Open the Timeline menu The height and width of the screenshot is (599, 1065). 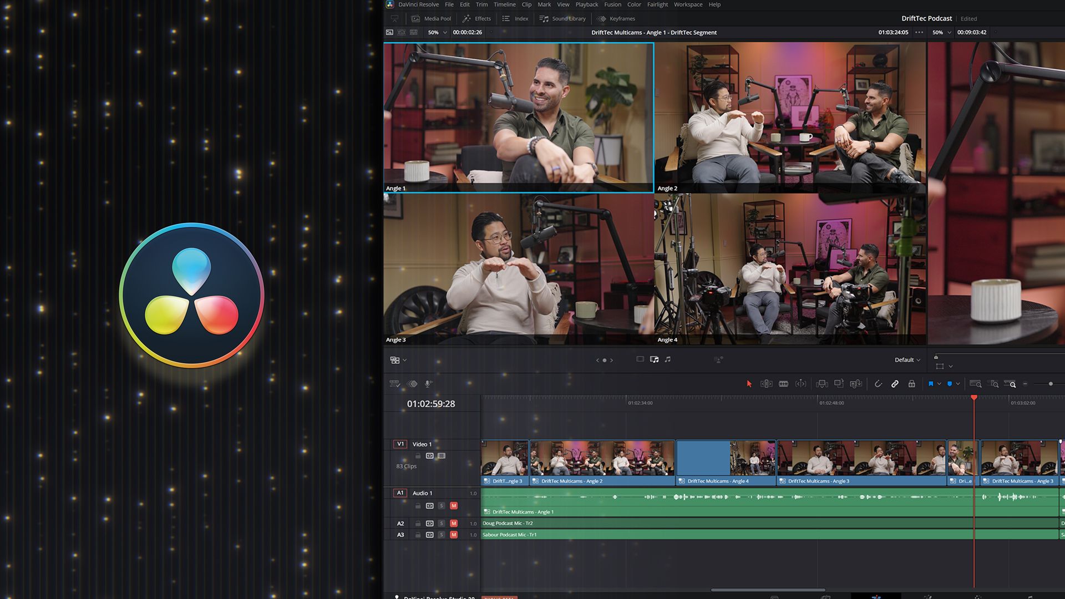(x=504, y=4)
